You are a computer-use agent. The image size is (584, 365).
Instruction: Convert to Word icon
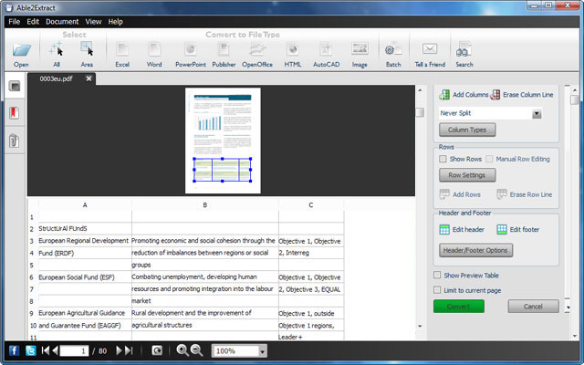tap(154, 49)
